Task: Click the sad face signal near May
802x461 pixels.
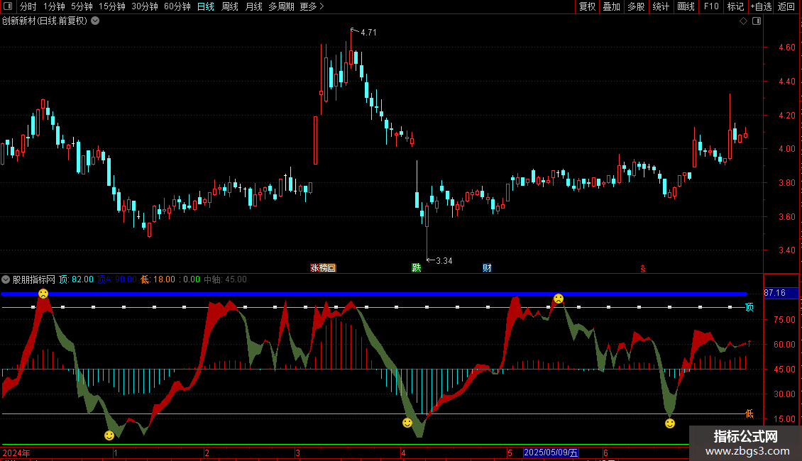Action: [x=559, y=299]
